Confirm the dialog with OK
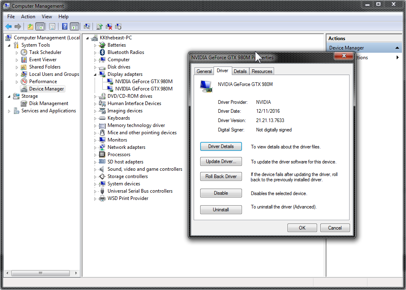The image size is (406, 290). (302, 228)
